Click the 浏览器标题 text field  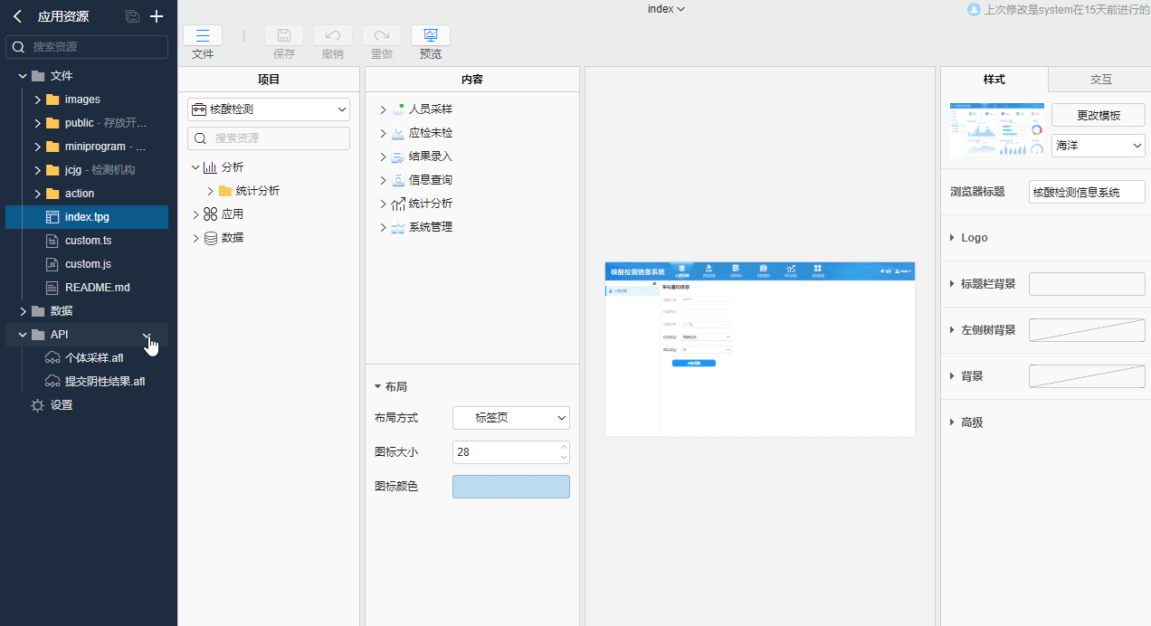tap(1086, 192)
